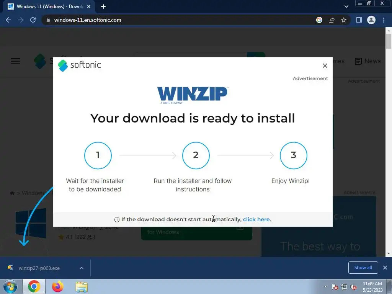Click the 'Enjoy Winzip!' text
Viewport: 392px width, 294px height.
pos(291,181)
